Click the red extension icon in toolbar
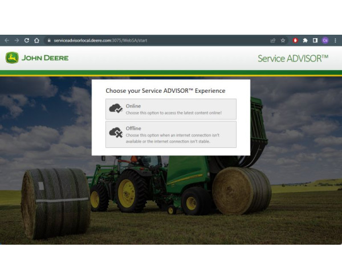Viewport: 342px width, 280px height. tap(295, 40)
